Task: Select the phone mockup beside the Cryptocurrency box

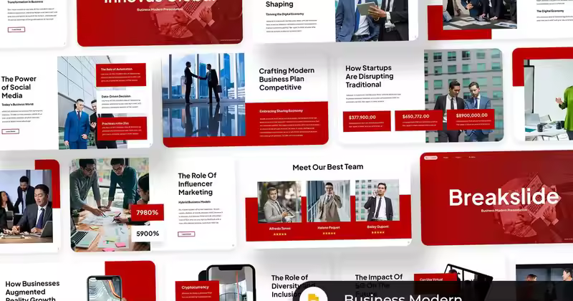Action: 230,283
